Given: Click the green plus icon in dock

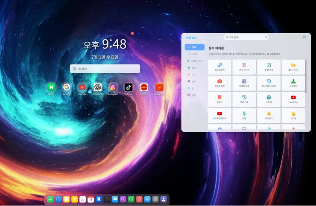Looking at the screenshot, I should (x=50, y=199).
